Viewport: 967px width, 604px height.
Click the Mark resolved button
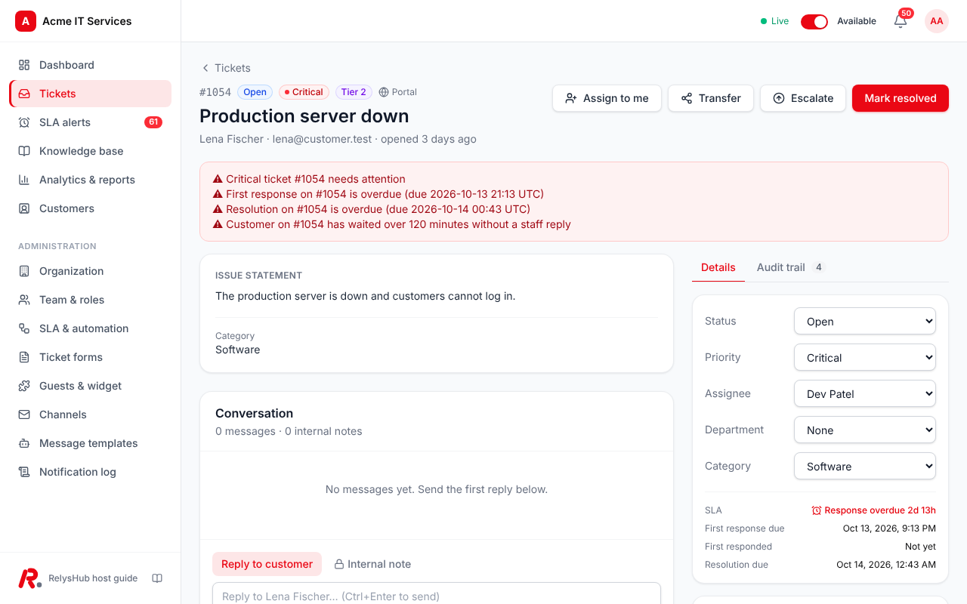pos(901,98)
